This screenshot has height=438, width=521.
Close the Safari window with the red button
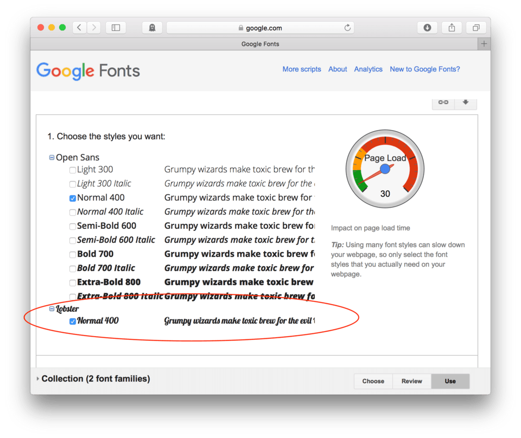point(41,28)
